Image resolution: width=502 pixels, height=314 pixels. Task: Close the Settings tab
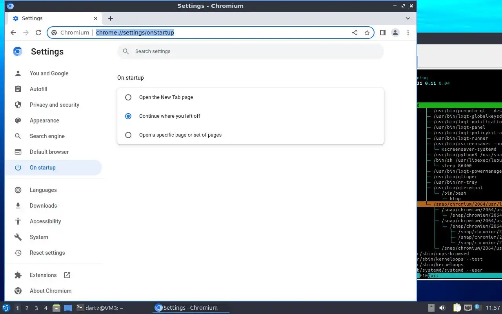[x=96, y=18]
